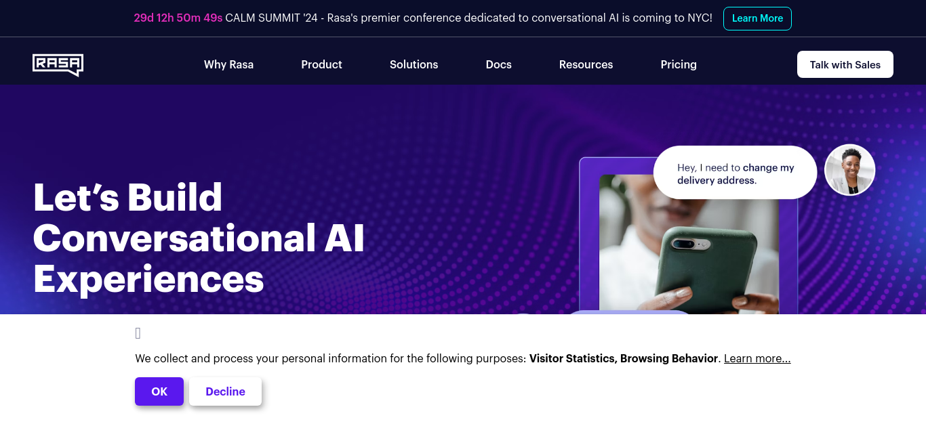Open the Resources navigation menu

point(586,64)
